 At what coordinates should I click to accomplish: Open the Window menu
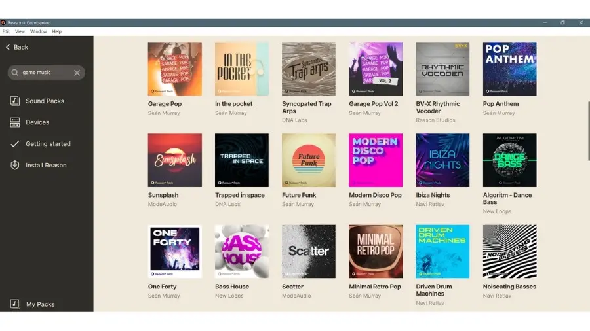(x=39, y=31)
